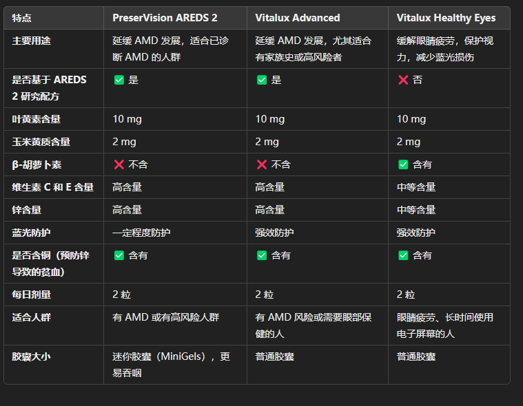Click the green check for Vitalux Advanced 是否含铜 cell
Image resolution: width=523 pixels, height=406 pixels.
pyautogui.click(x=262, y=255)
